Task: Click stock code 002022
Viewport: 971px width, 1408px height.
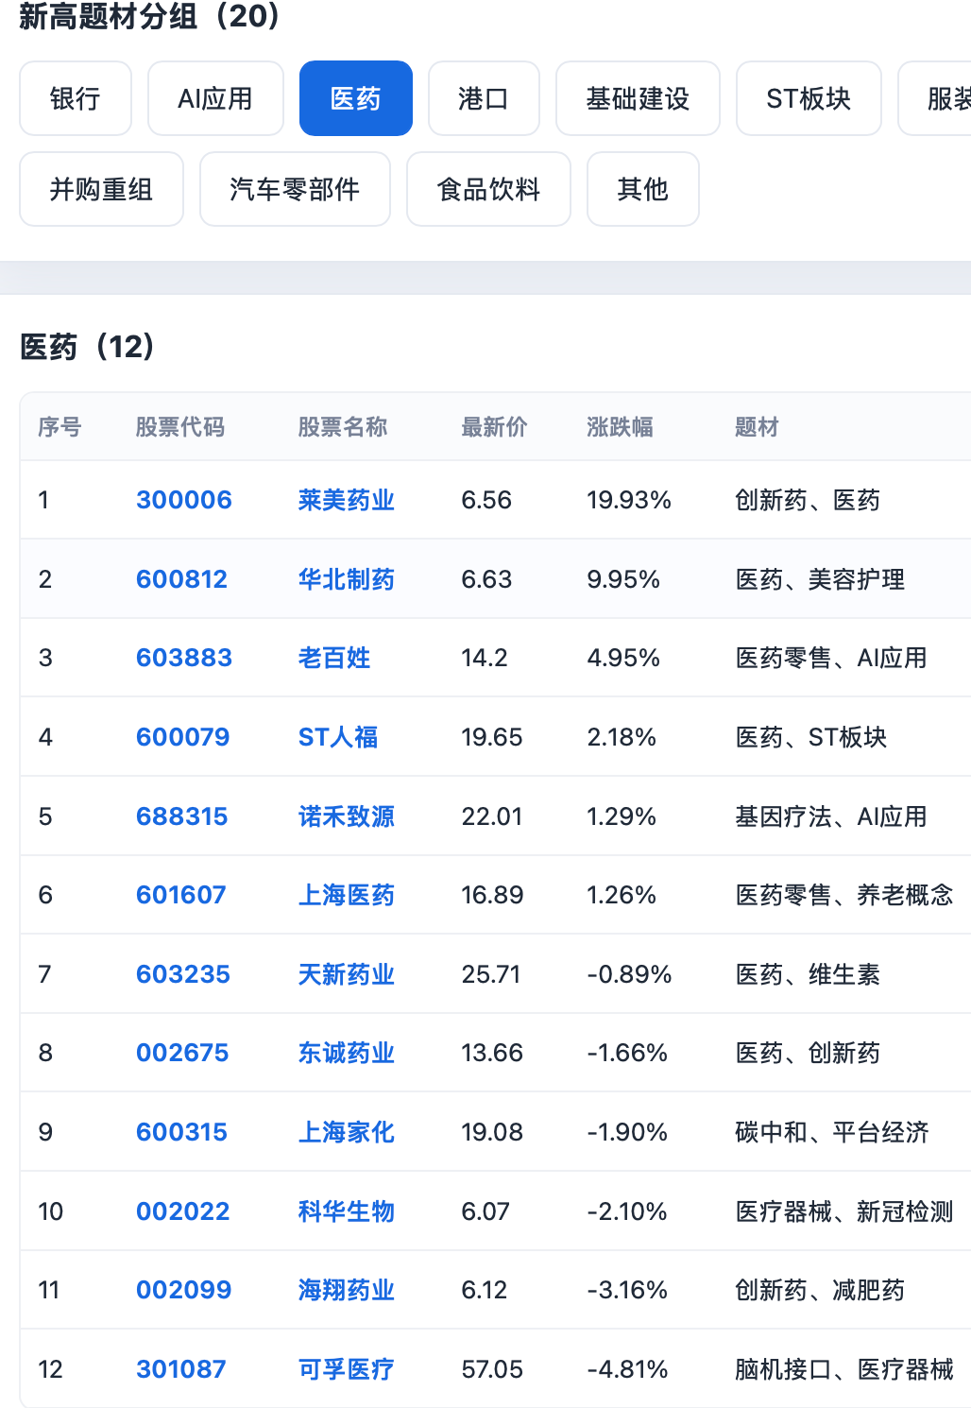Action: 183,1211
